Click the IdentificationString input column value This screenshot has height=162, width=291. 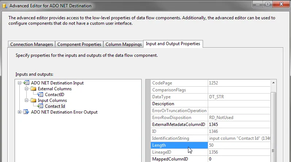(x=239, y=138)
